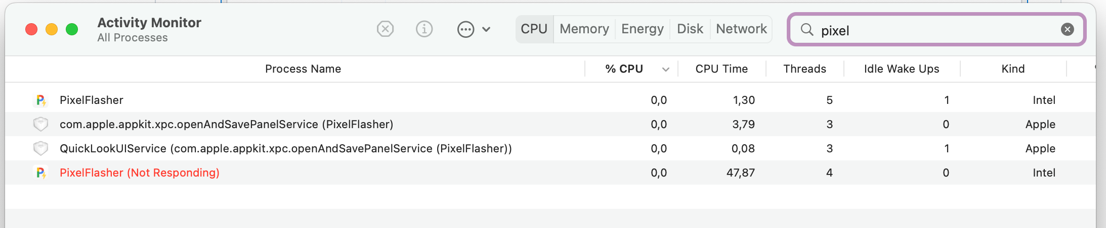Click into the search field containing pixel
This screenshot has height=228, width=1106.
click(936, 30)
